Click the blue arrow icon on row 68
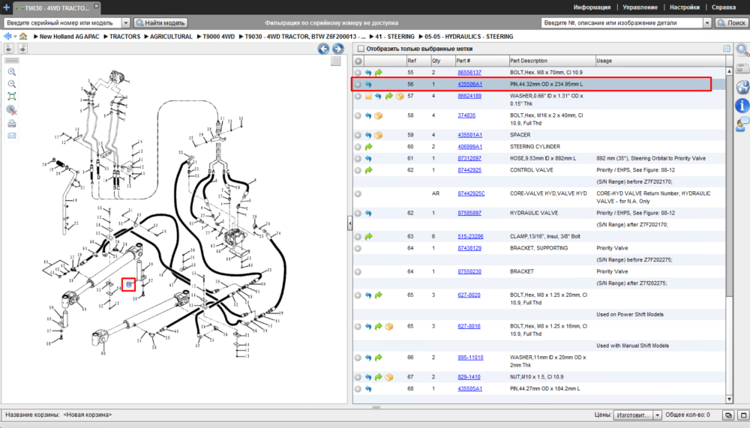Screen dimensions: 750x428 368,389
